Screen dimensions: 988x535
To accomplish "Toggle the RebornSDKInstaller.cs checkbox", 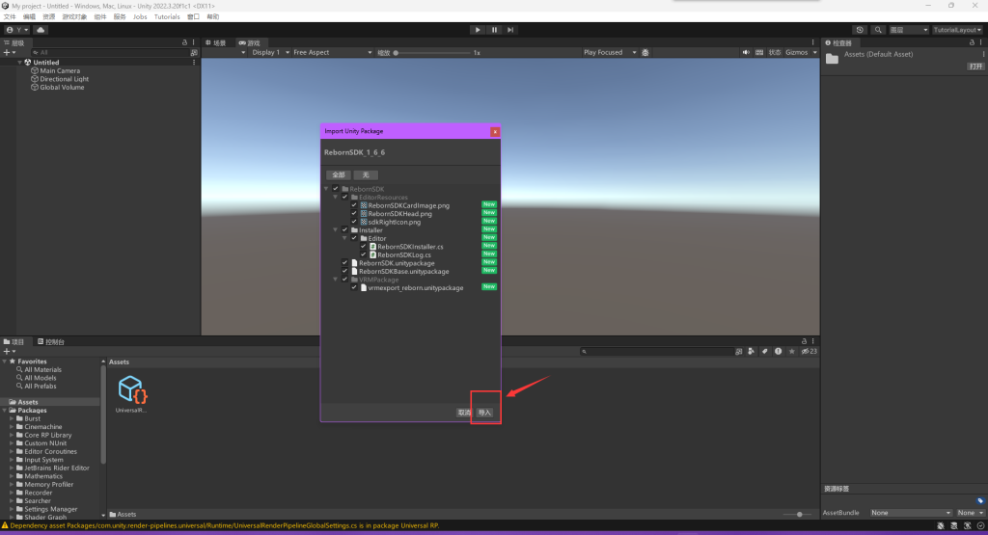I will pos(364,246).
